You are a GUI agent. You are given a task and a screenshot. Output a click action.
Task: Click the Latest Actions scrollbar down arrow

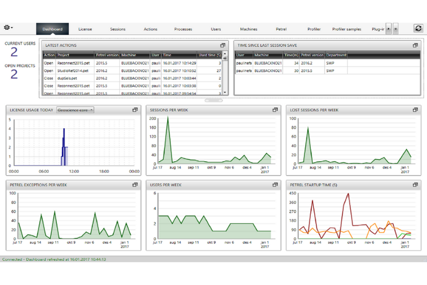225,92
